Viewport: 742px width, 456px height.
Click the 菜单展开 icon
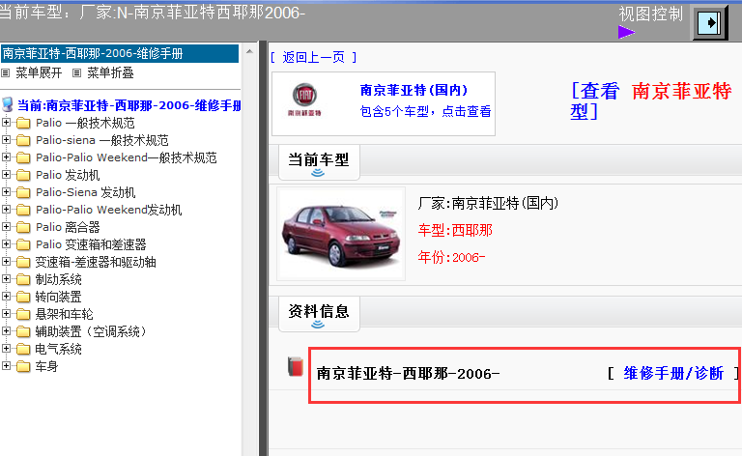(5, 72)
